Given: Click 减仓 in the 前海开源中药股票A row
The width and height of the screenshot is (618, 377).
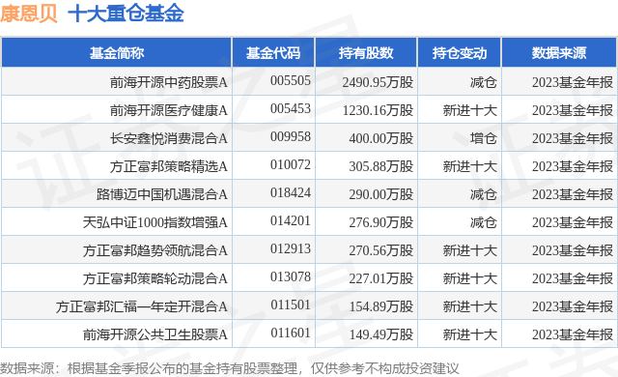Looking at the screenshot, I should coord(483,82).
